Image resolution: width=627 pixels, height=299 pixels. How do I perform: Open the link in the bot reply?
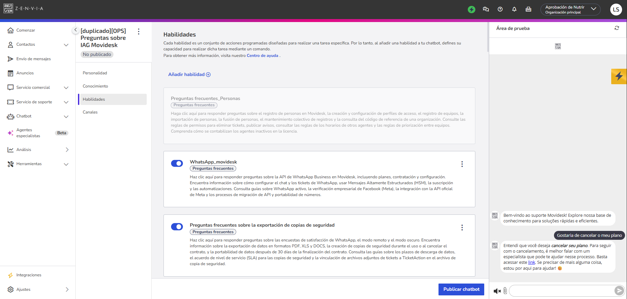(x=532, y=262)
